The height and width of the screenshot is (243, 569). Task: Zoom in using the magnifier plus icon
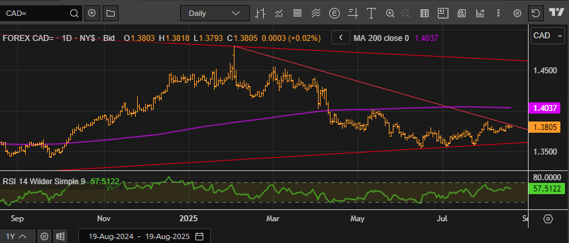pos(390,14)
